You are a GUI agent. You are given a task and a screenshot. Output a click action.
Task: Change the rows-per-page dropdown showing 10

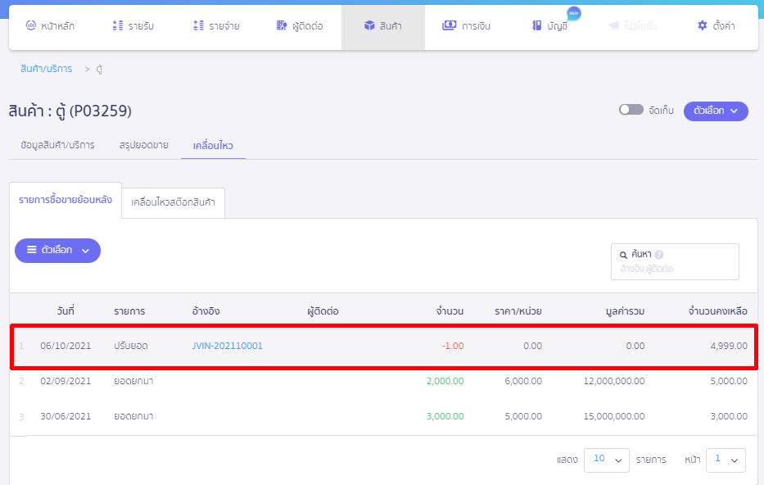tap(606, 460)
